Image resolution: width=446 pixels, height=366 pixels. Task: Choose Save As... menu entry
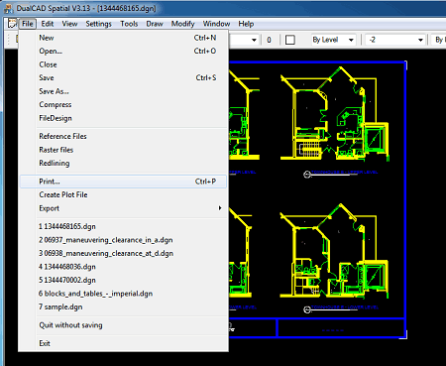[x=123, y=91]
